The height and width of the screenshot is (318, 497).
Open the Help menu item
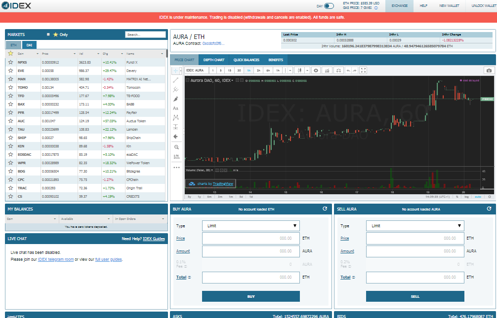(423, 6)
